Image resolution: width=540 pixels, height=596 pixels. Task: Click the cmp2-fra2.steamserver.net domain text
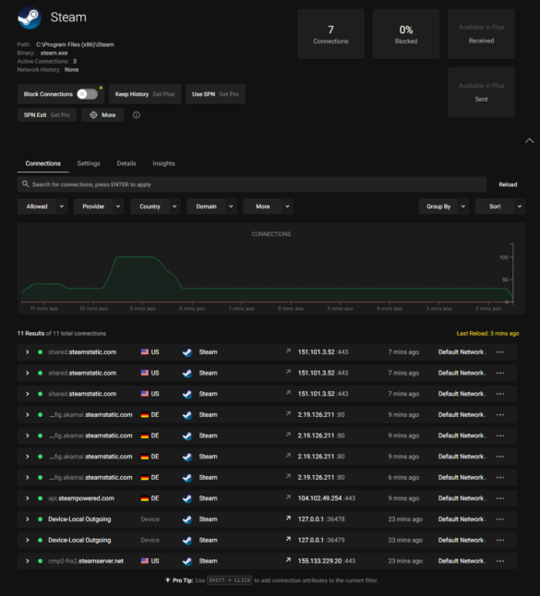click(86, 561)
